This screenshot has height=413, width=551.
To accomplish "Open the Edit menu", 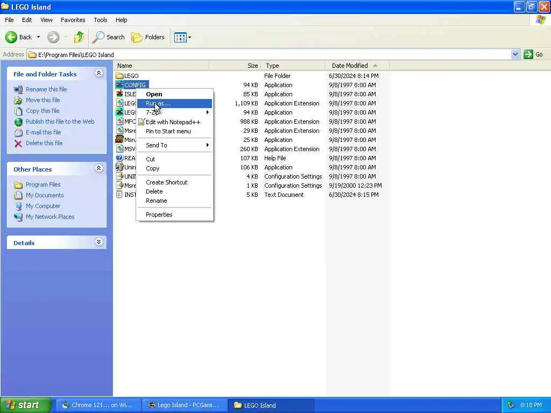I will pos(27,20).
